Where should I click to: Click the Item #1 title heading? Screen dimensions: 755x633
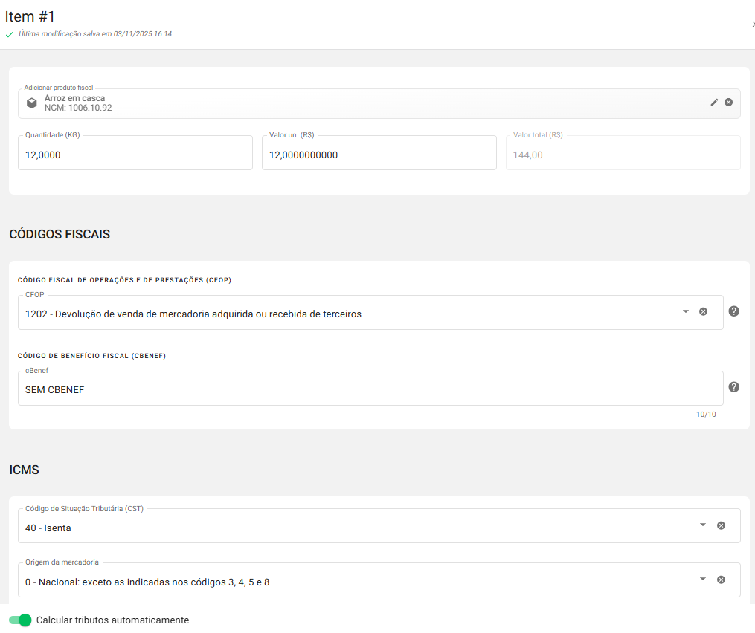pos(30,16)
